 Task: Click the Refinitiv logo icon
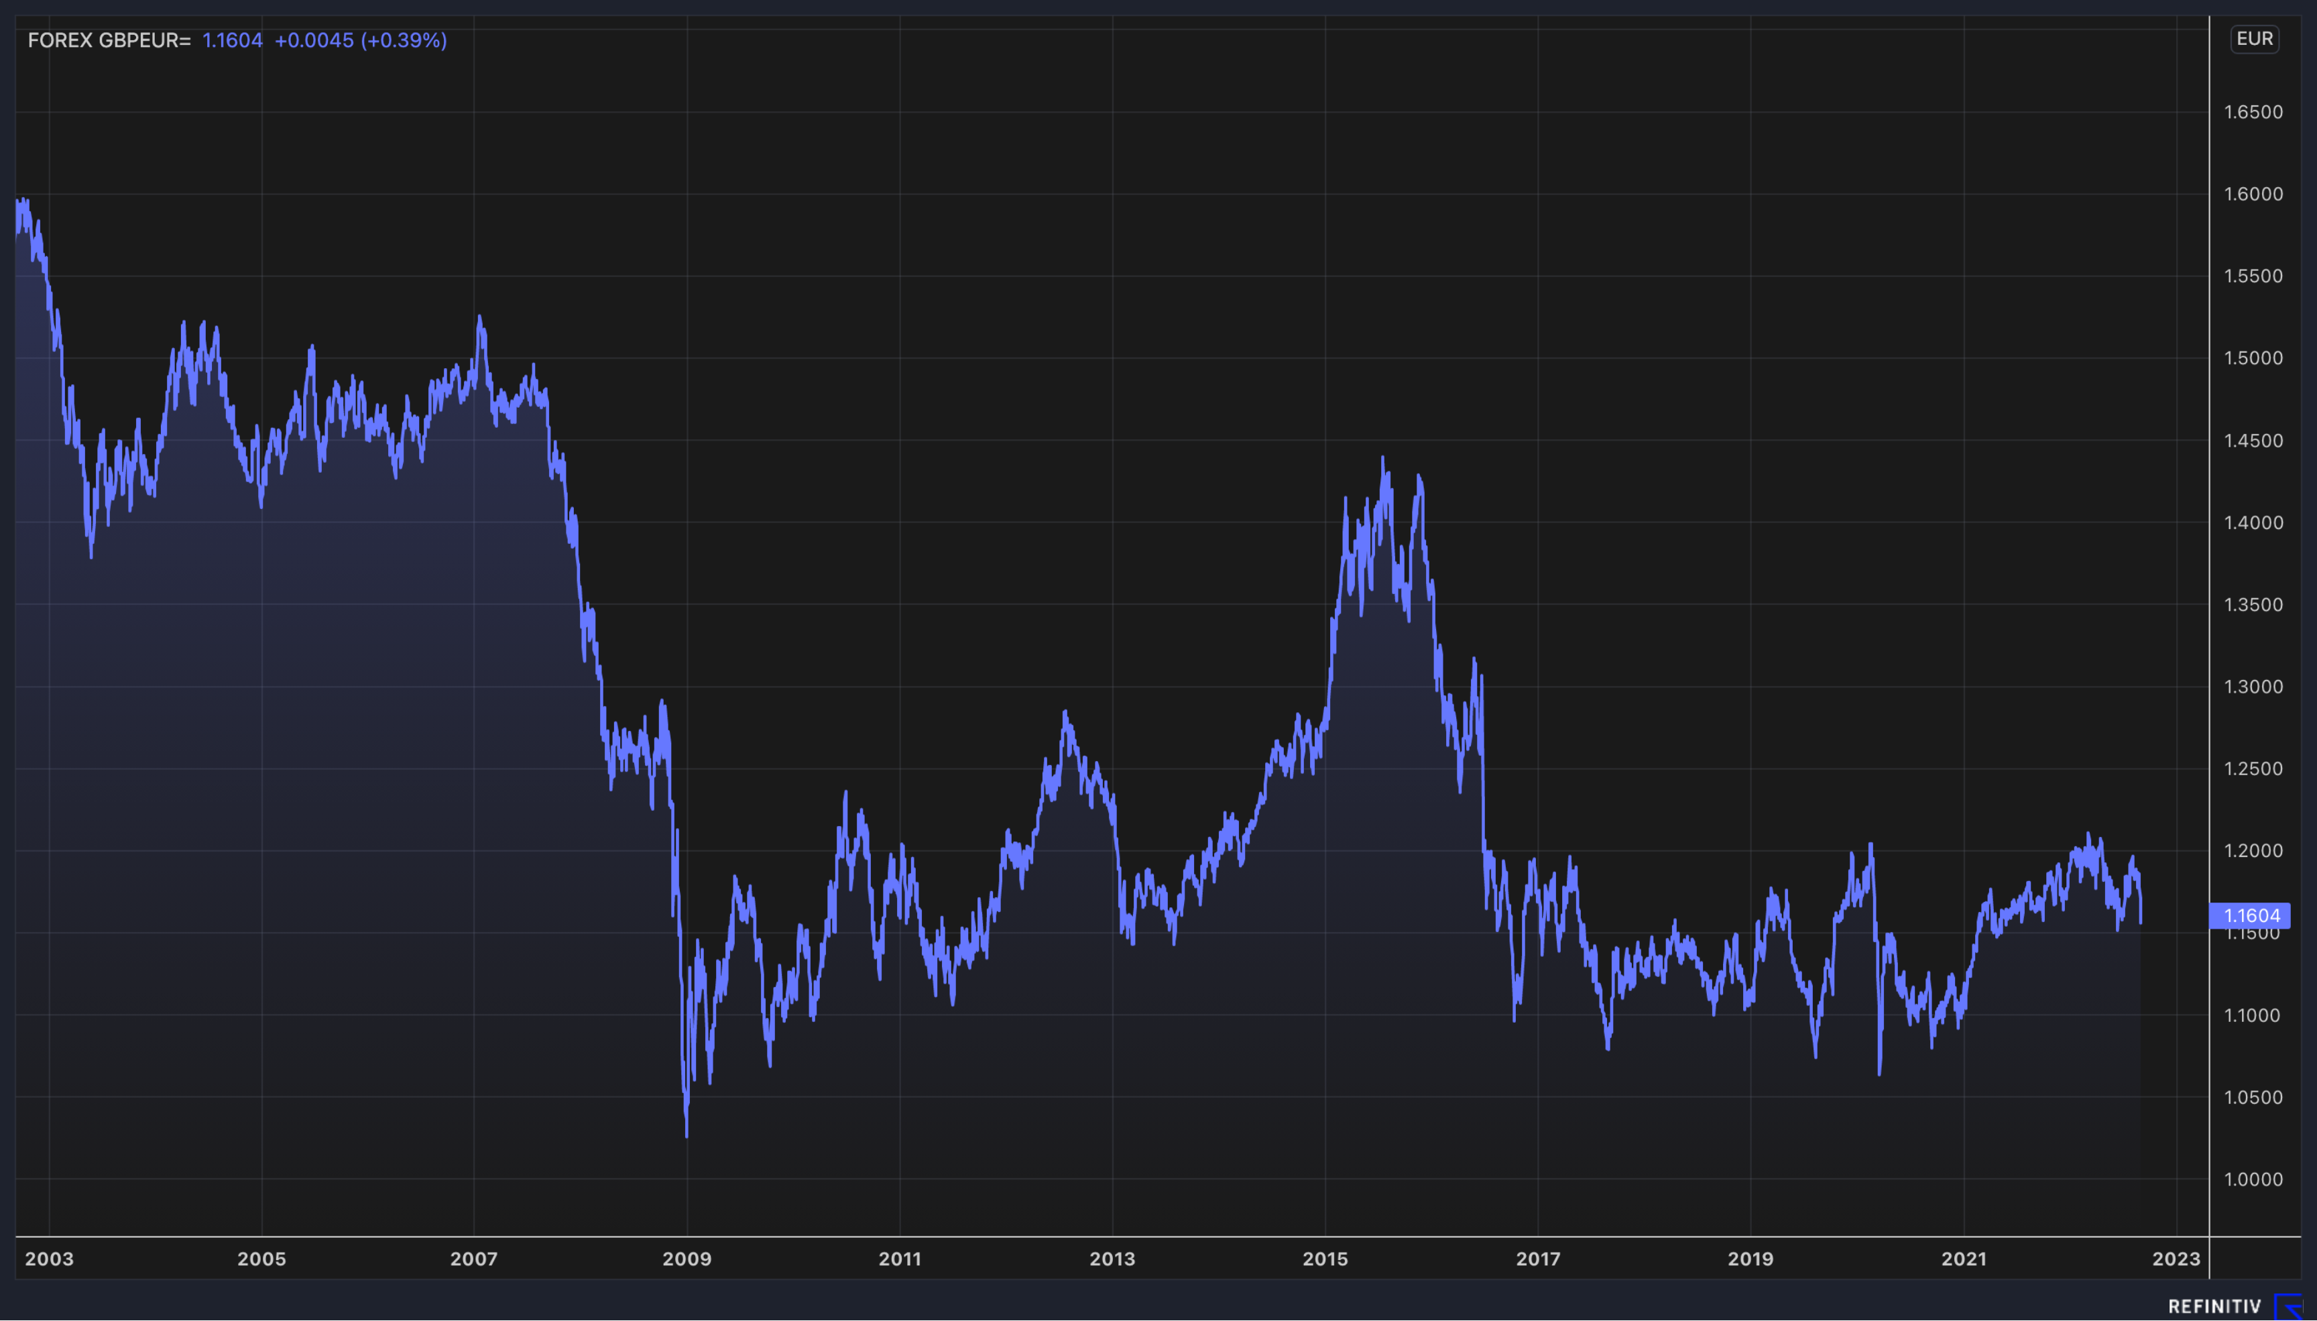[x=2289, y=1306]
